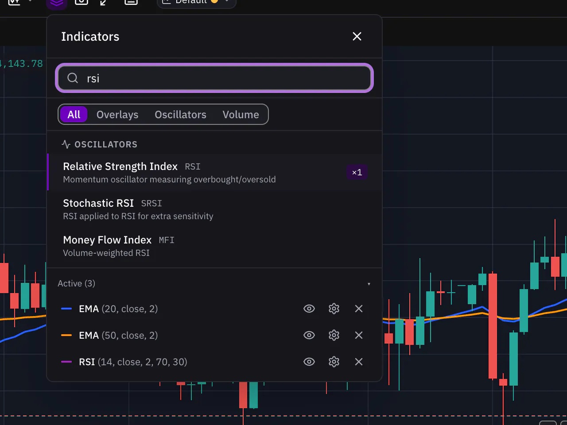Close the Indicators panel
Image resolution: width=567 pixels, height=425 pixels.
(x=357, y=36)
